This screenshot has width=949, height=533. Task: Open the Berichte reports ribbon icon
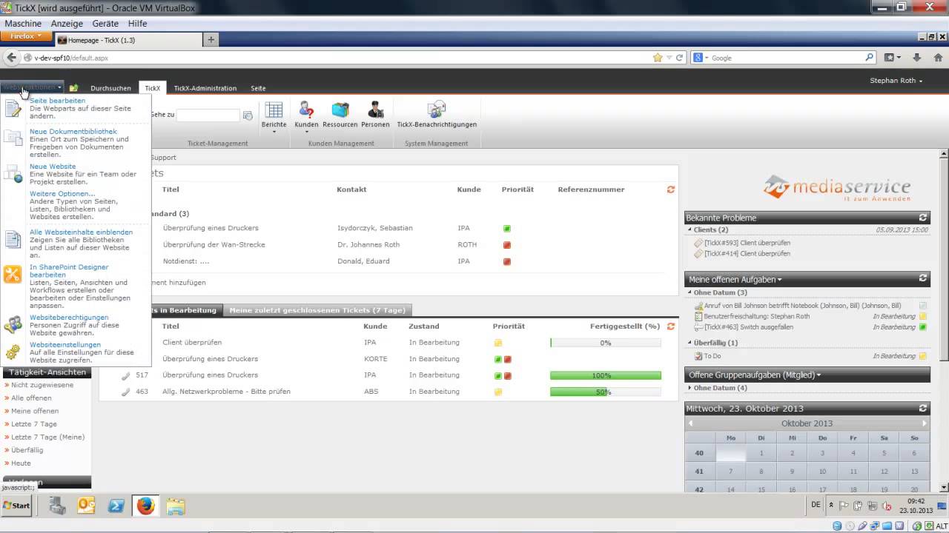click(x=274, y=110)
